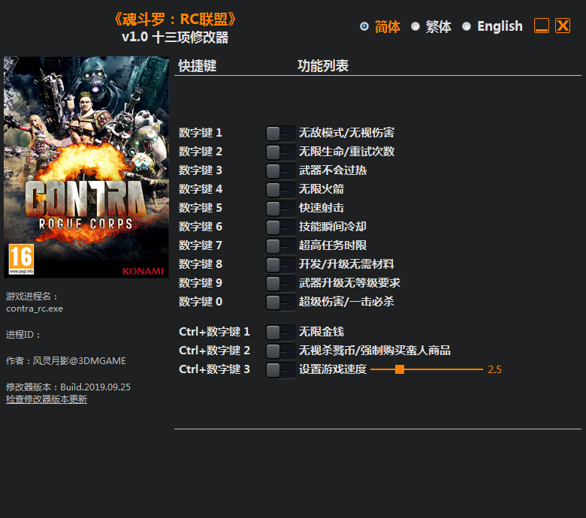Click the 功能列表 column header

tap(323, 66)
